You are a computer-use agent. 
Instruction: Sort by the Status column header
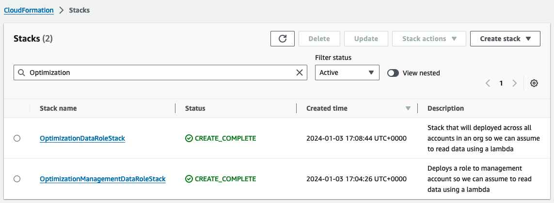(x=195, y=108)
